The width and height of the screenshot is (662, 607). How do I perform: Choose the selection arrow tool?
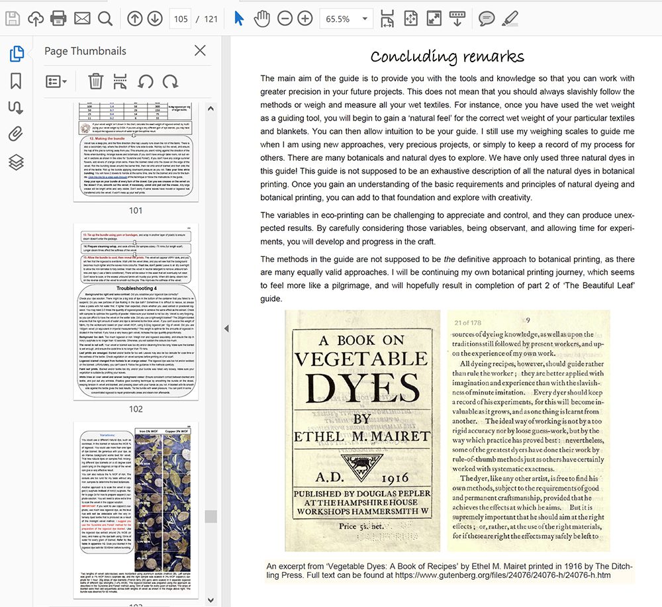(239, 19)
